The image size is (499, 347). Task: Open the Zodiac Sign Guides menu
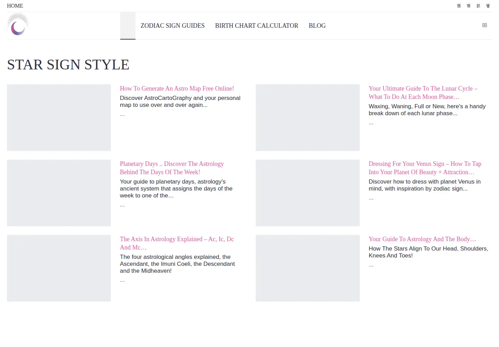[173, 26]
